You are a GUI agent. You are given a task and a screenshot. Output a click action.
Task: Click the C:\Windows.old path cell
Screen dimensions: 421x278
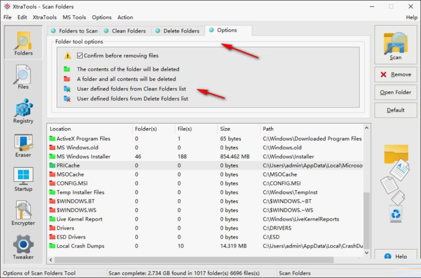282,148
